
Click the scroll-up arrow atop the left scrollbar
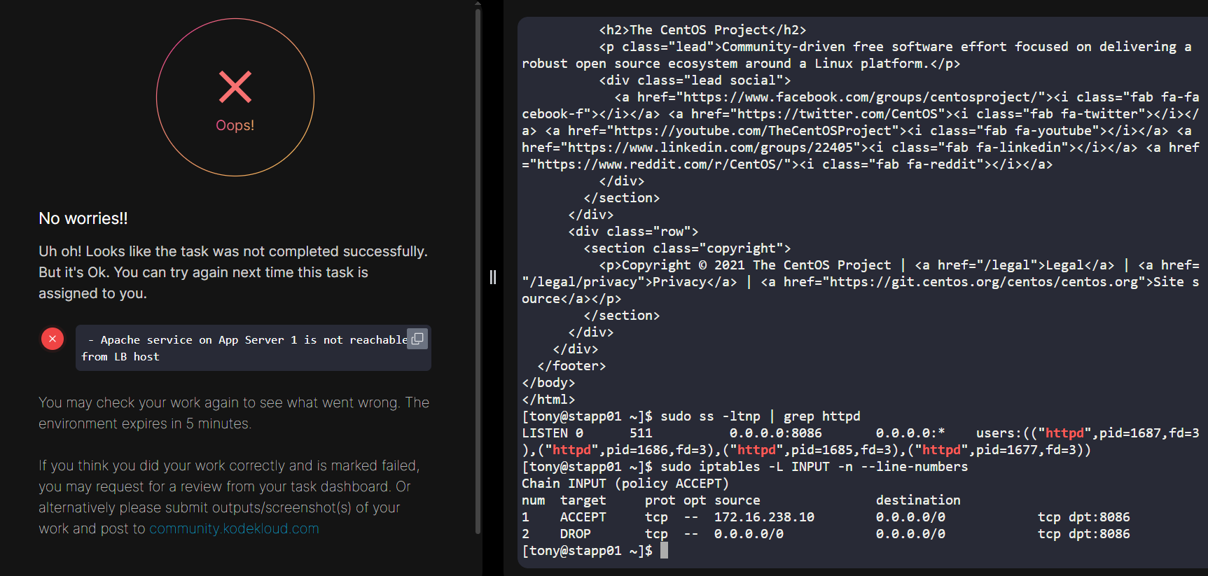[x=478, y=4]
